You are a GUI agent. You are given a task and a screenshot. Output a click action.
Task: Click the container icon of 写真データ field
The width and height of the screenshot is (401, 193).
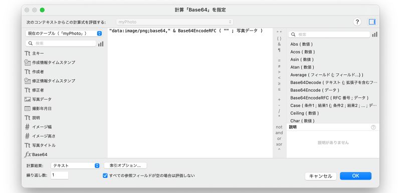[x=28, y=99]
